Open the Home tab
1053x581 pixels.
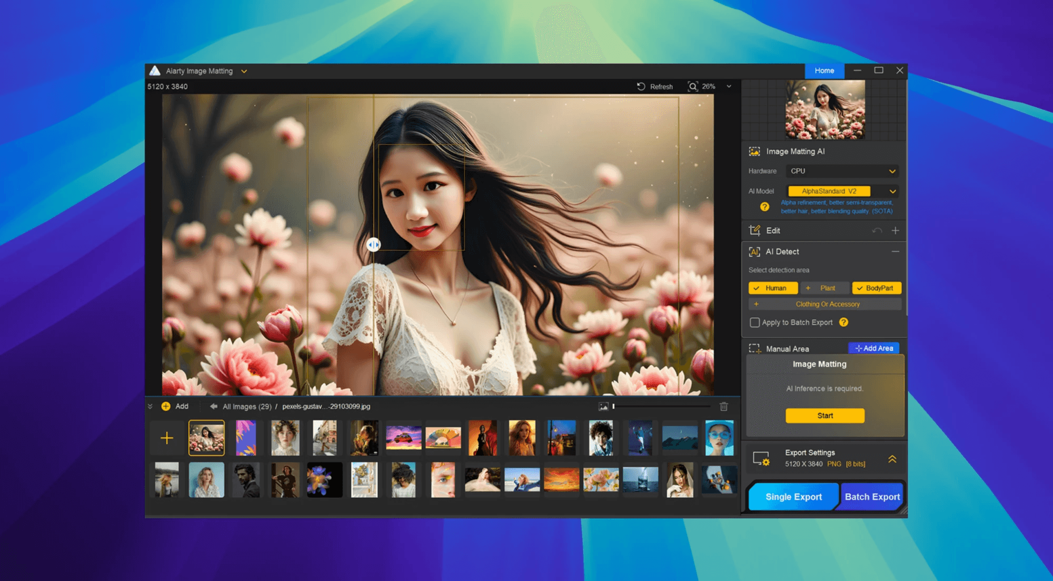(x=824, y=71)
